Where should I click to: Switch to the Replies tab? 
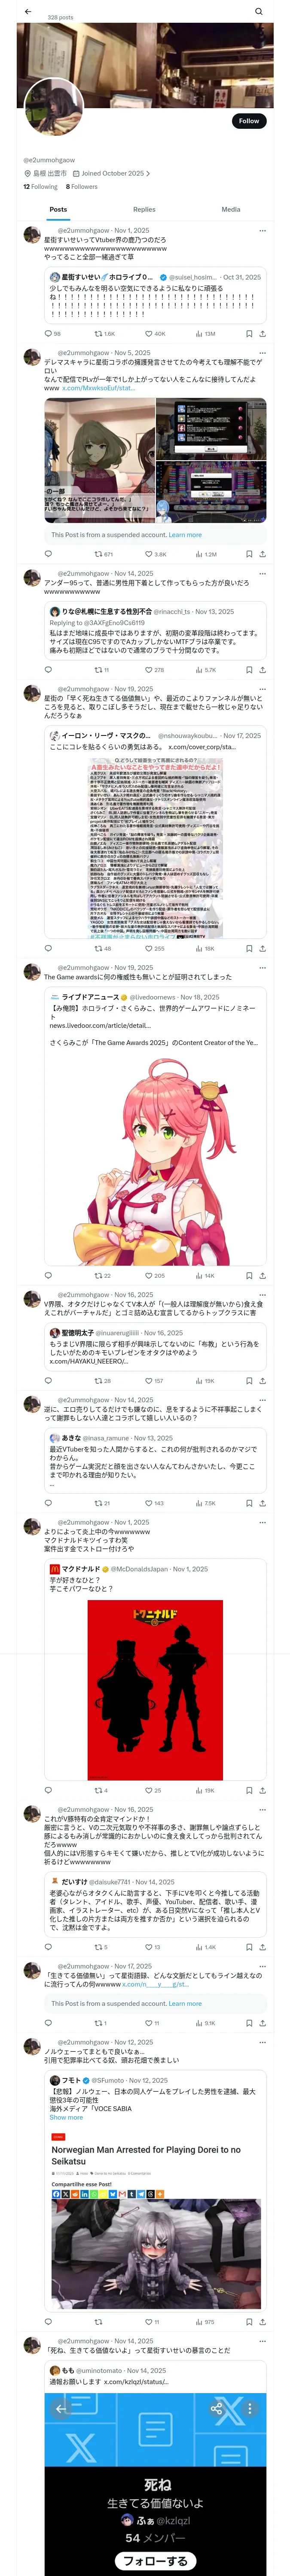pos(144,209)
